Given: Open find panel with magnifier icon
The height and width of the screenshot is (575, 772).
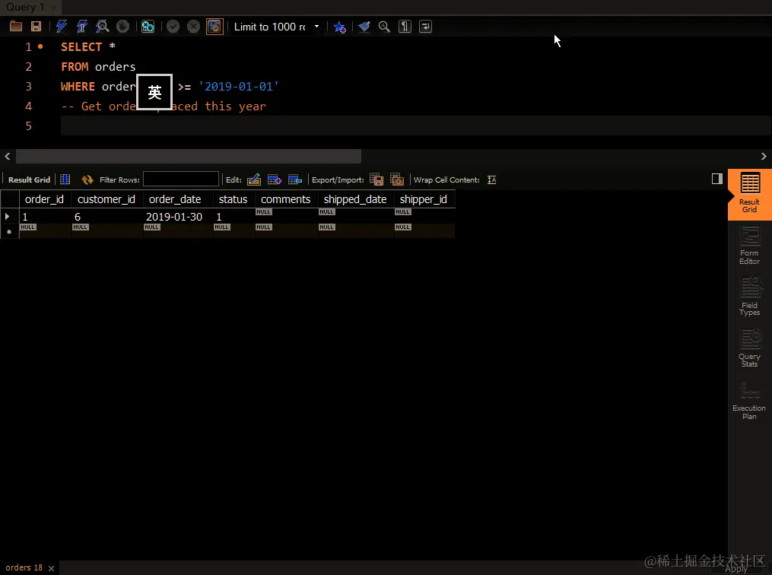Looking at the screenshot, I should tap(384, 27).
